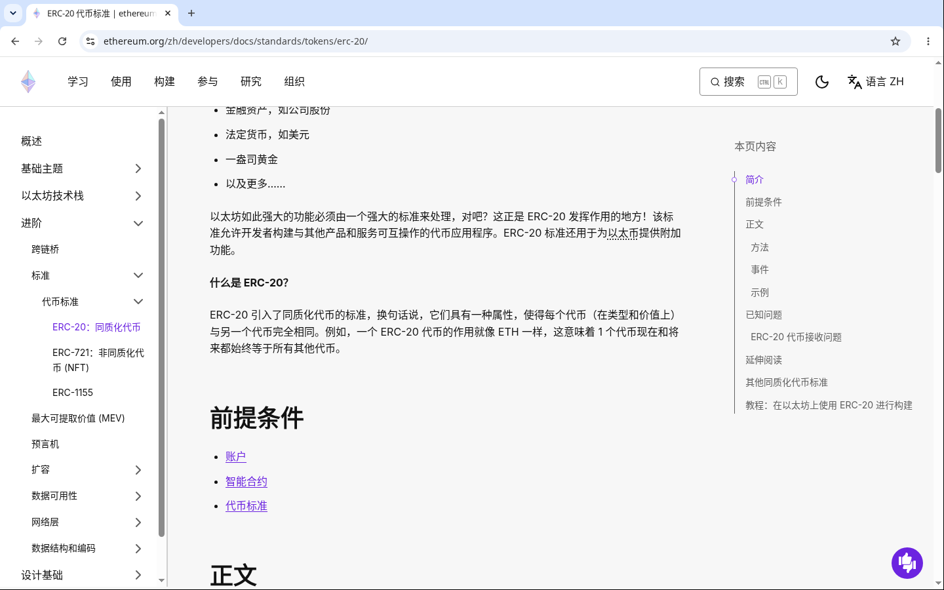Image resolution: width=944 pixels, height=590 pixels.
Task: Close the ERC-20 代币标准 tab
Action: (x=168, y=13)
